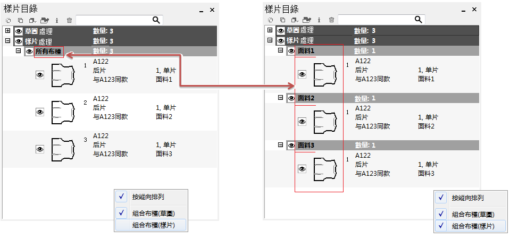510x239 pixels.
Task: Click the info icon in right panel toolbar
Action: tap(319, 20)
